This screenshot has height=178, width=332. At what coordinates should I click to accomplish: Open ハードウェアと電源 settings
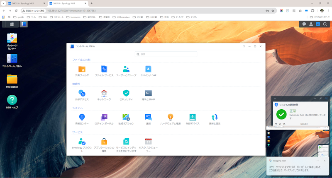[x=171, y=119]
